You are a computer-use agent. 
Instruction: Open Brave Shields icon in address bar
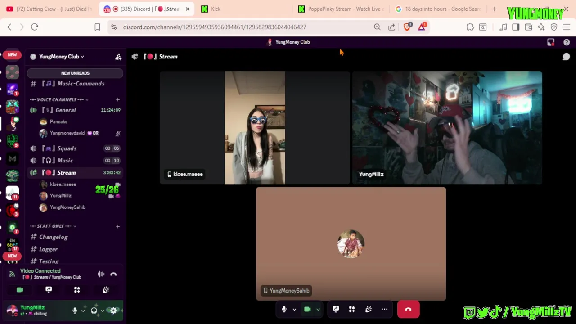click(x=407, y=27)
